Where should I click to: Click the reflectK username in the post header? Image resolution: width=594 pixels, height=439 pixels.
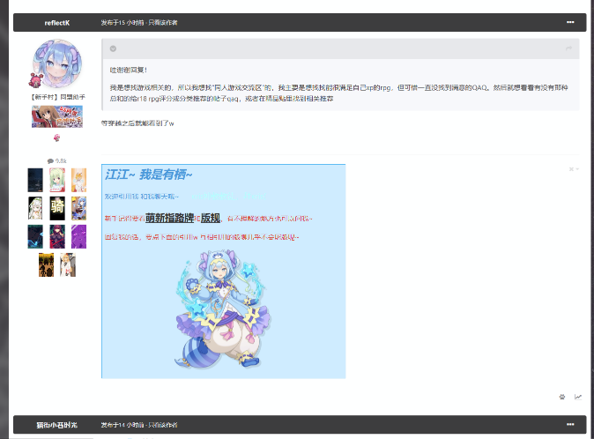tap(57, 23)
